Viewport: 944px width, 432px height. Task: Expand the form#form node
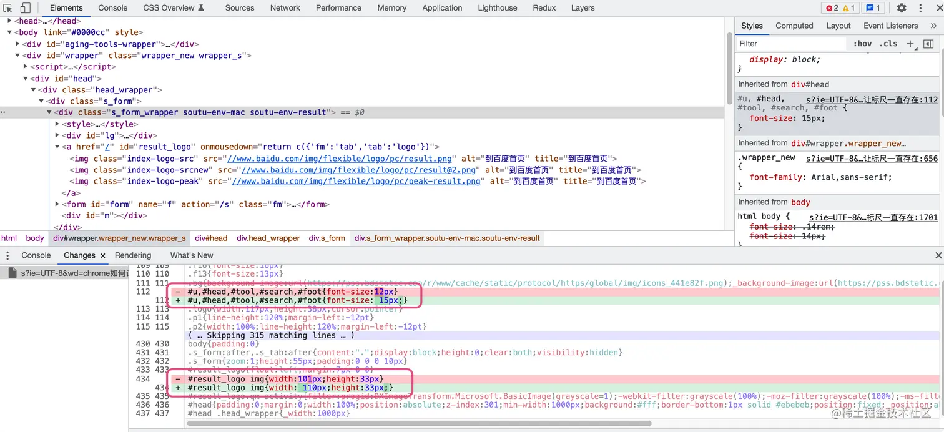pyautogui.click(x=57, y=204)
